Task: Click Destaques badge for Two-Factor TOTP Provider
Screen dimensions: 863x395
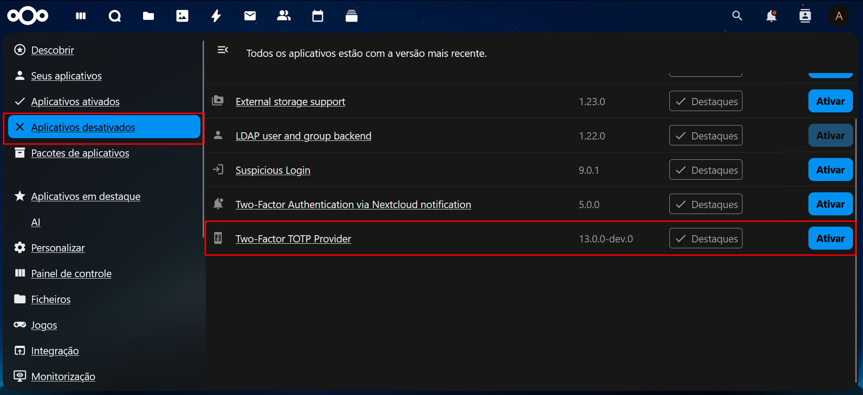Action: pyautogui.click(x=706, y=238)
